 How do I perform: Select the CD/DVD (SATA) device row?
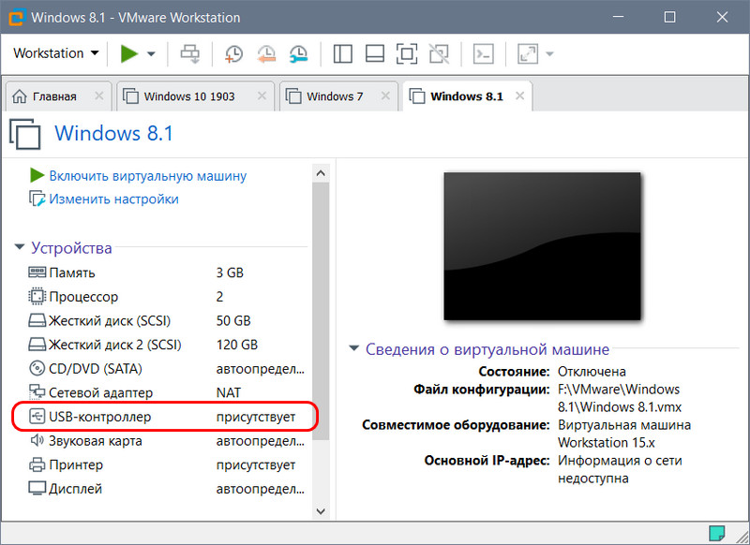(x=167, y=369)
